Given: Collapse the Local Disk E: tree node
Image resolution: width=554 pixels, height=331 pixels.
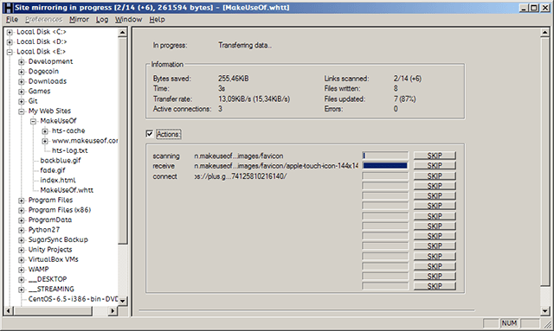Looking at the screenshot, I should click(x=10, y=52).
